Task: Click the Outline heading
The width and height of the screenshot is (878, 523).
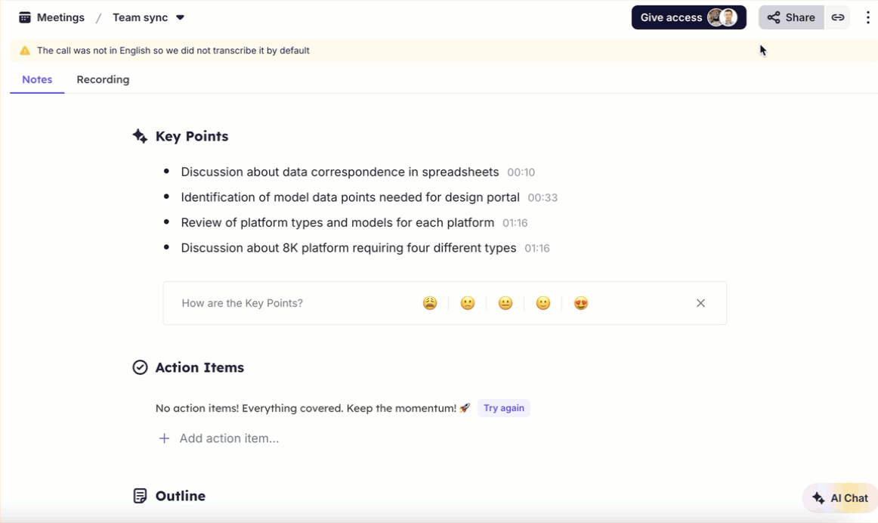Action: 181,496
